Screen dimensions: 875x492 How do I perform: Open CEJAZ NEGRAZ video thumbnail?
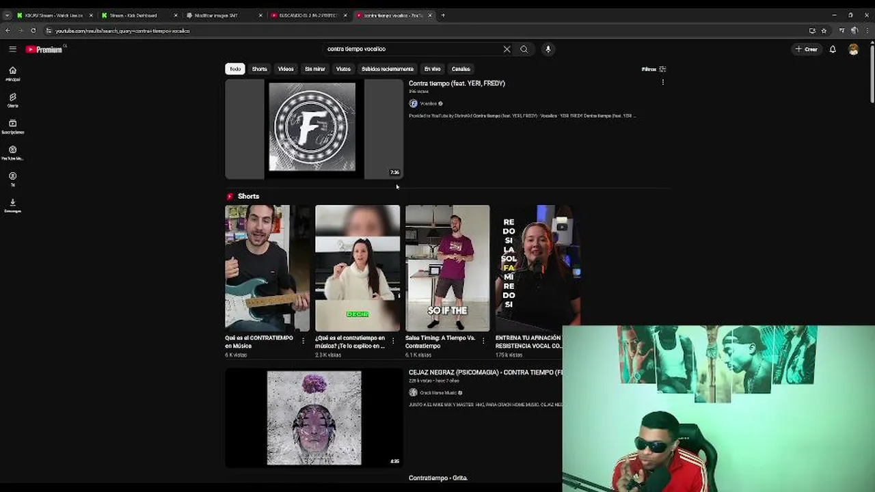pyautogui.click(x=314, y=418)
